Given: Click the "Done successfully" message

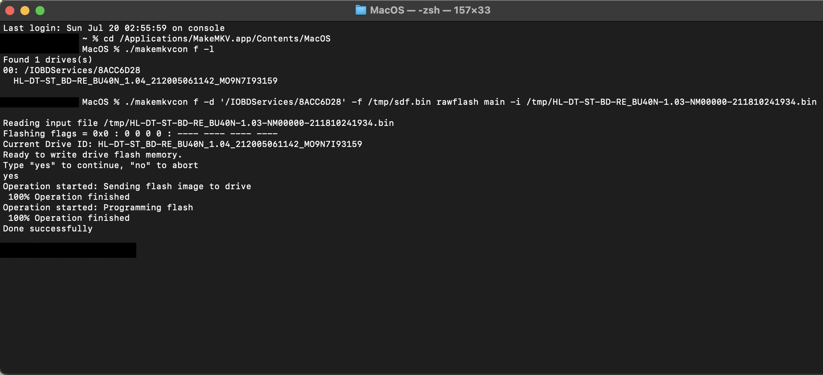Looking at the screenshot, I should [x=48, y=229].
